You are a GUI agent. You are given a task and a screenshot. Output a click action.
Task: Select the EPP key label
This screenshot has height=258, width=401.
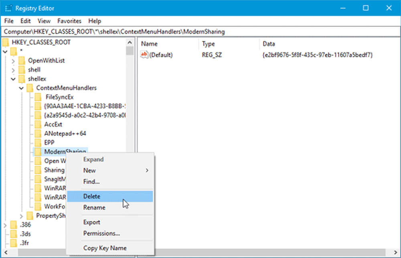[49, 142]
